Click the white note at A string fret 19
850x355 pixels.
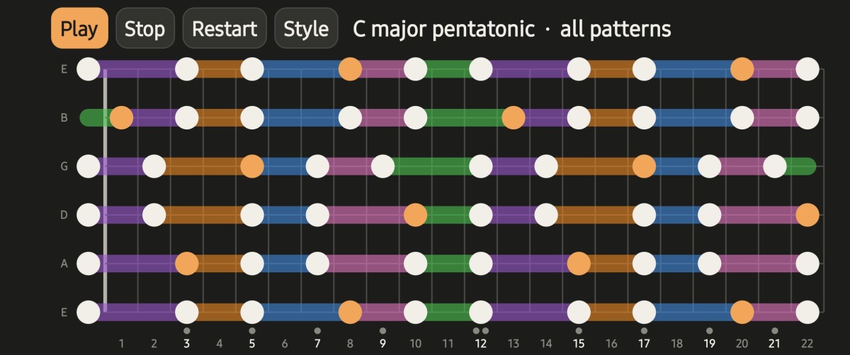709,263
